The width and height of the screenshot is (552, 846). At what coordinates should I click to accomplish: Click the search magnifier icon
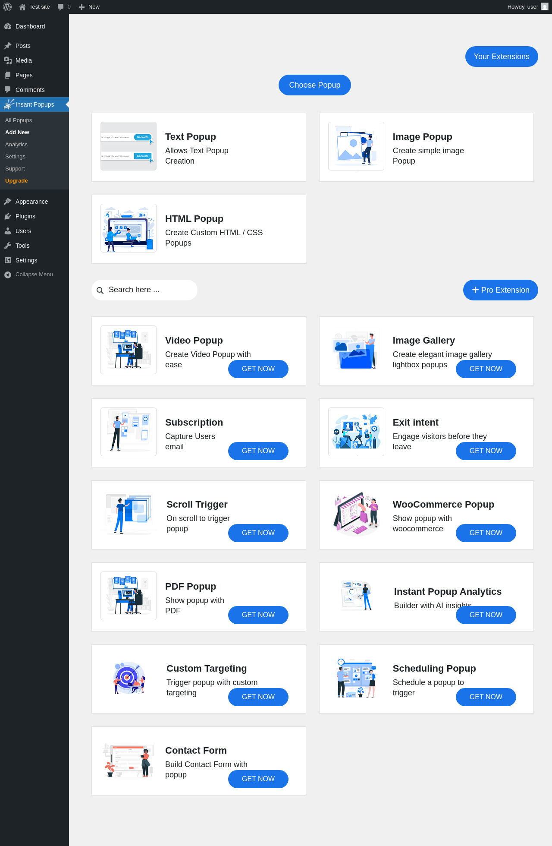coord(100,290)
